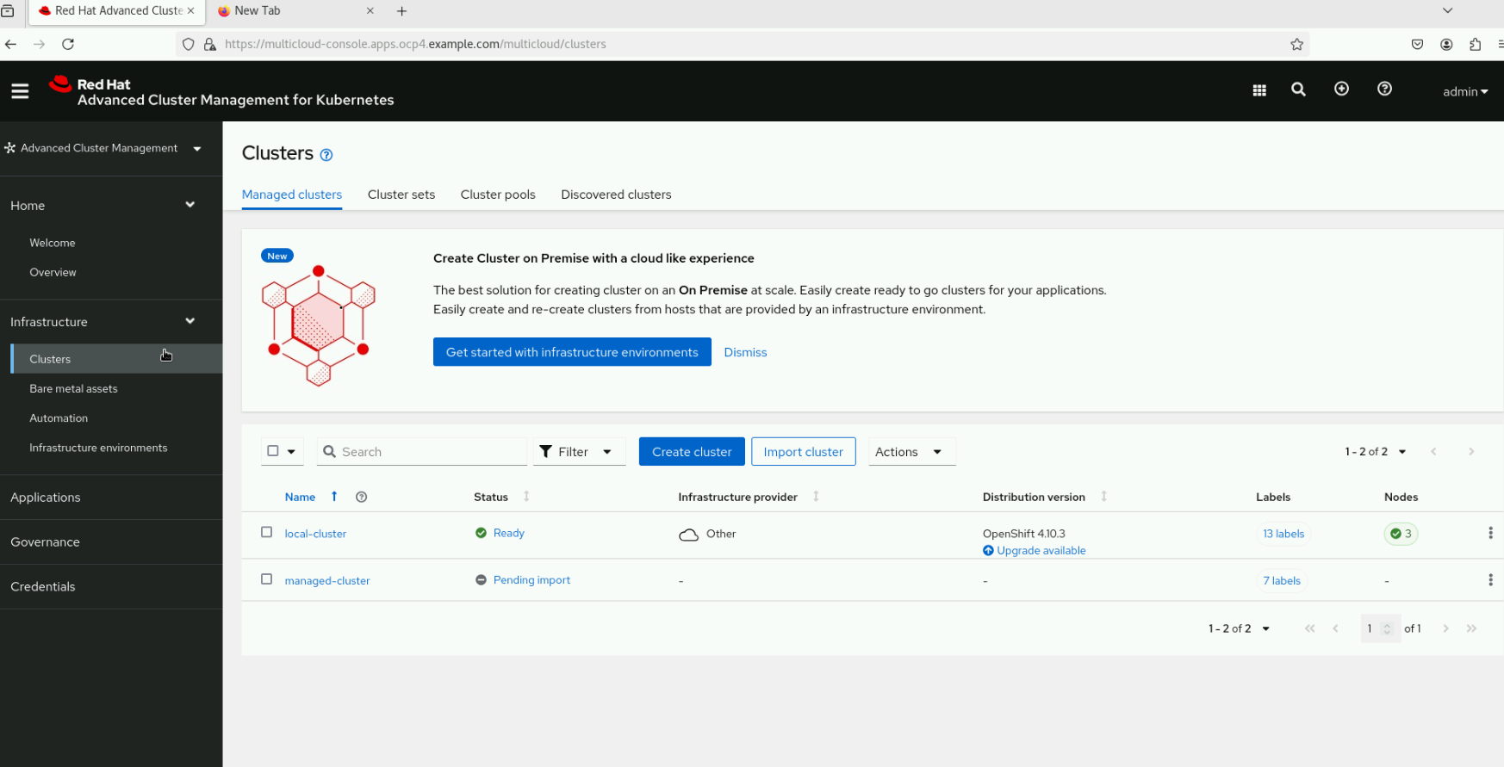Image resolution: width=1504 pixels, height=767 pixels.
Task: Open the admin user menu
Action: pos(1465,91)
